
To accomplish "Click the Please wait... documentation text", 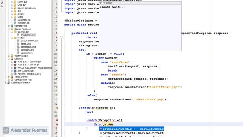I will [x=112, y=7].
